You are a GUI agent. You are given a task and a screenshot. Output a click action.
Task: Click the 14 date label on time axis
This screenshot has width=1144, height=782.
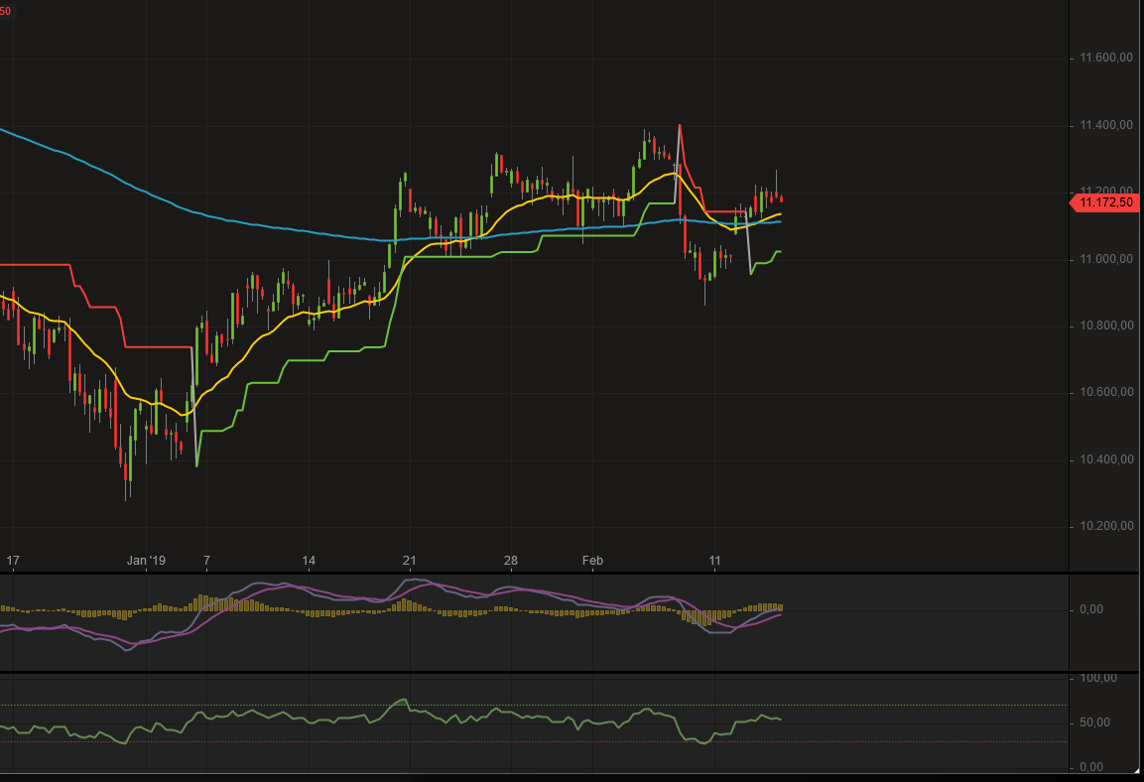309,561
